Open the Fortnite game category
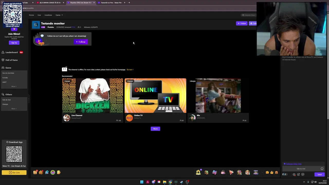Viewport: 329px width, 185px height. point(5,78)
